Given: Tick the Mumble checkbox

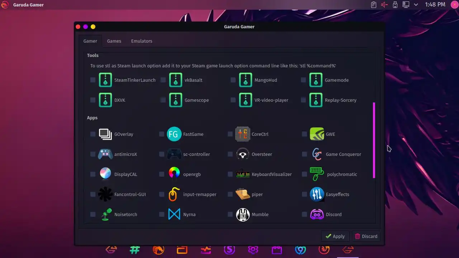Looking at the screenshot, I should point(230,214).
